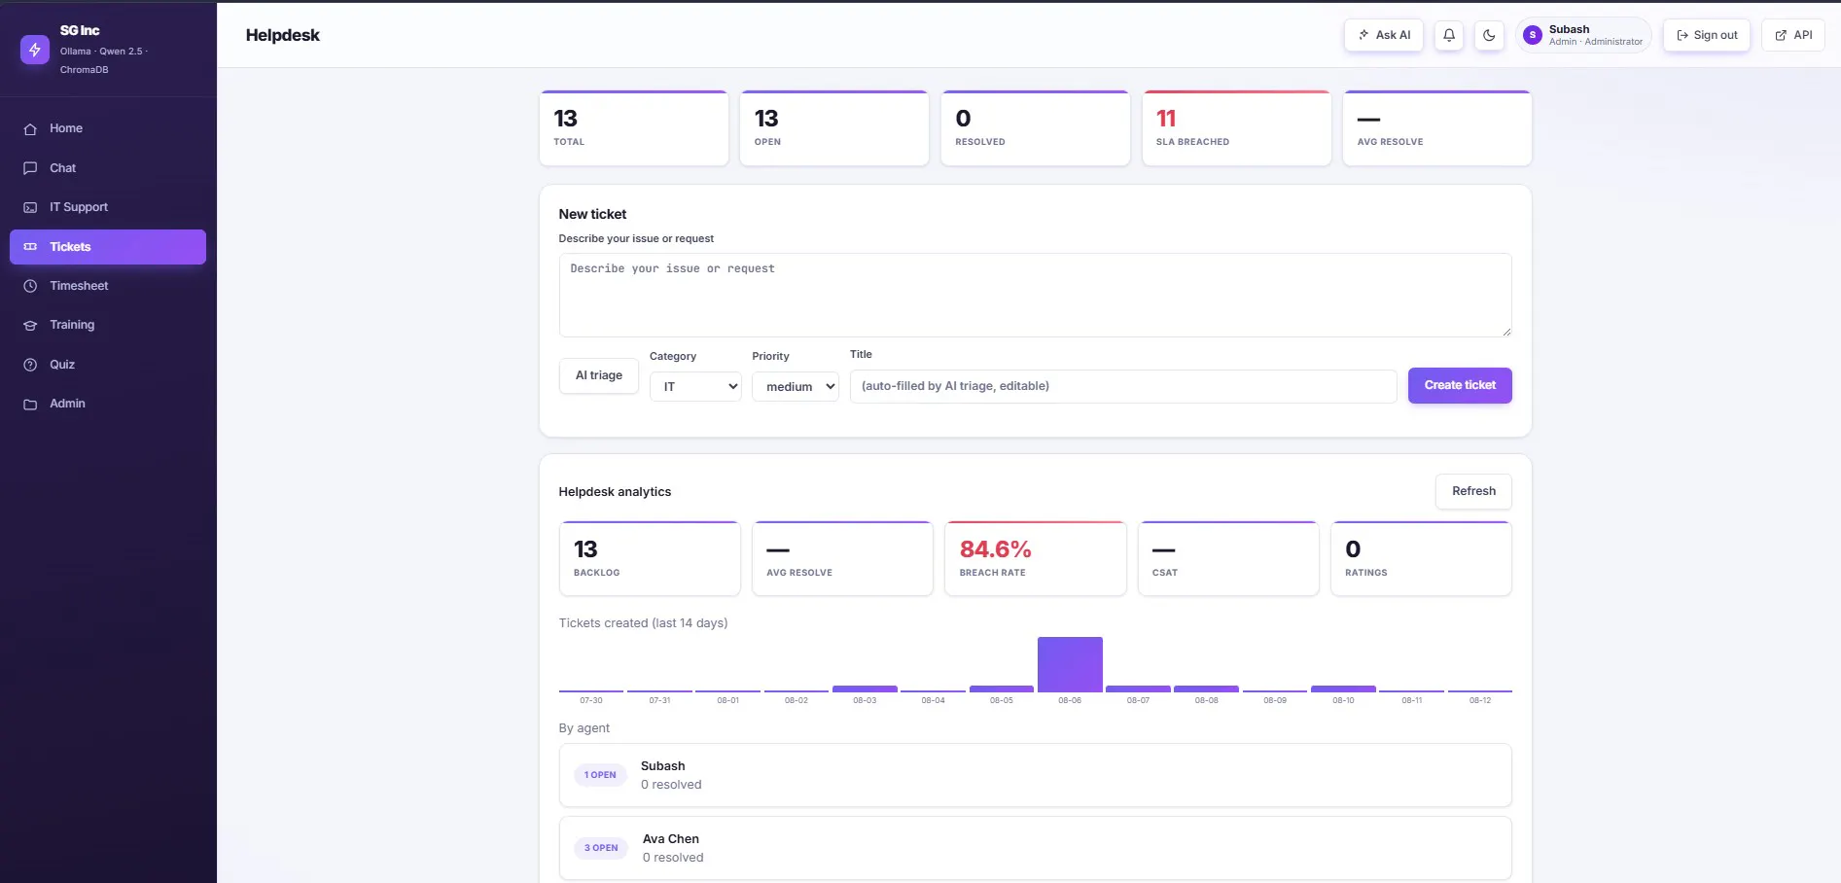Screen dimensions: 1841x883
Task: Click the 13 TOTAL stat card
Action: [x=634, y=128]
